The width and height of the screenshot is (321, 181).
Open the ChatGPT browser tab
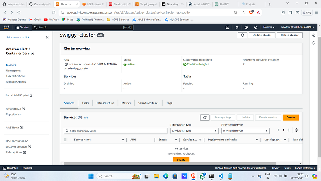click(225, 4)
